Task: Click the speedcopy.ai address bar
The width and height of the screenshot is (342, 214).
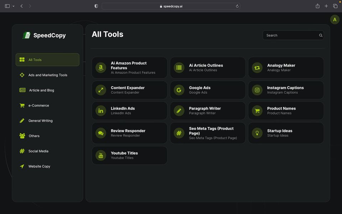Action: pyautogui.click(x=171, y=6)
